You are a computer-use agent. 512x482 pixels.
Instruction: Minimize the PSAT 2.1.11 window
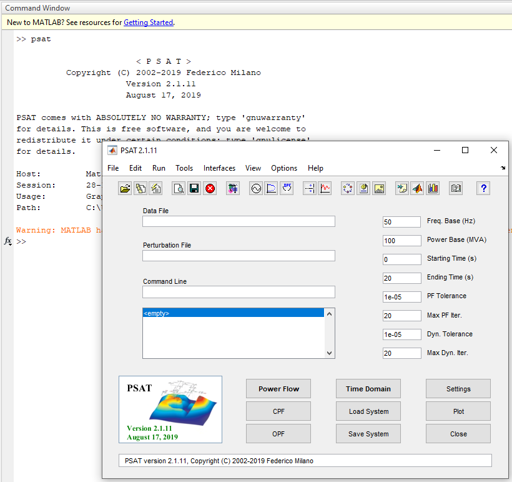click(437, 150)
